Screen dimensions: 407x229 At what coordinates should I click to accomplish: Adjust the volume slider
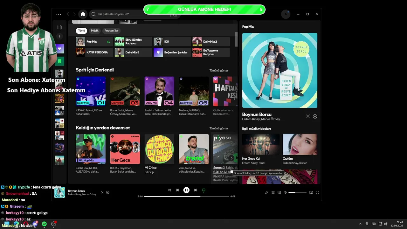point(297,192)
